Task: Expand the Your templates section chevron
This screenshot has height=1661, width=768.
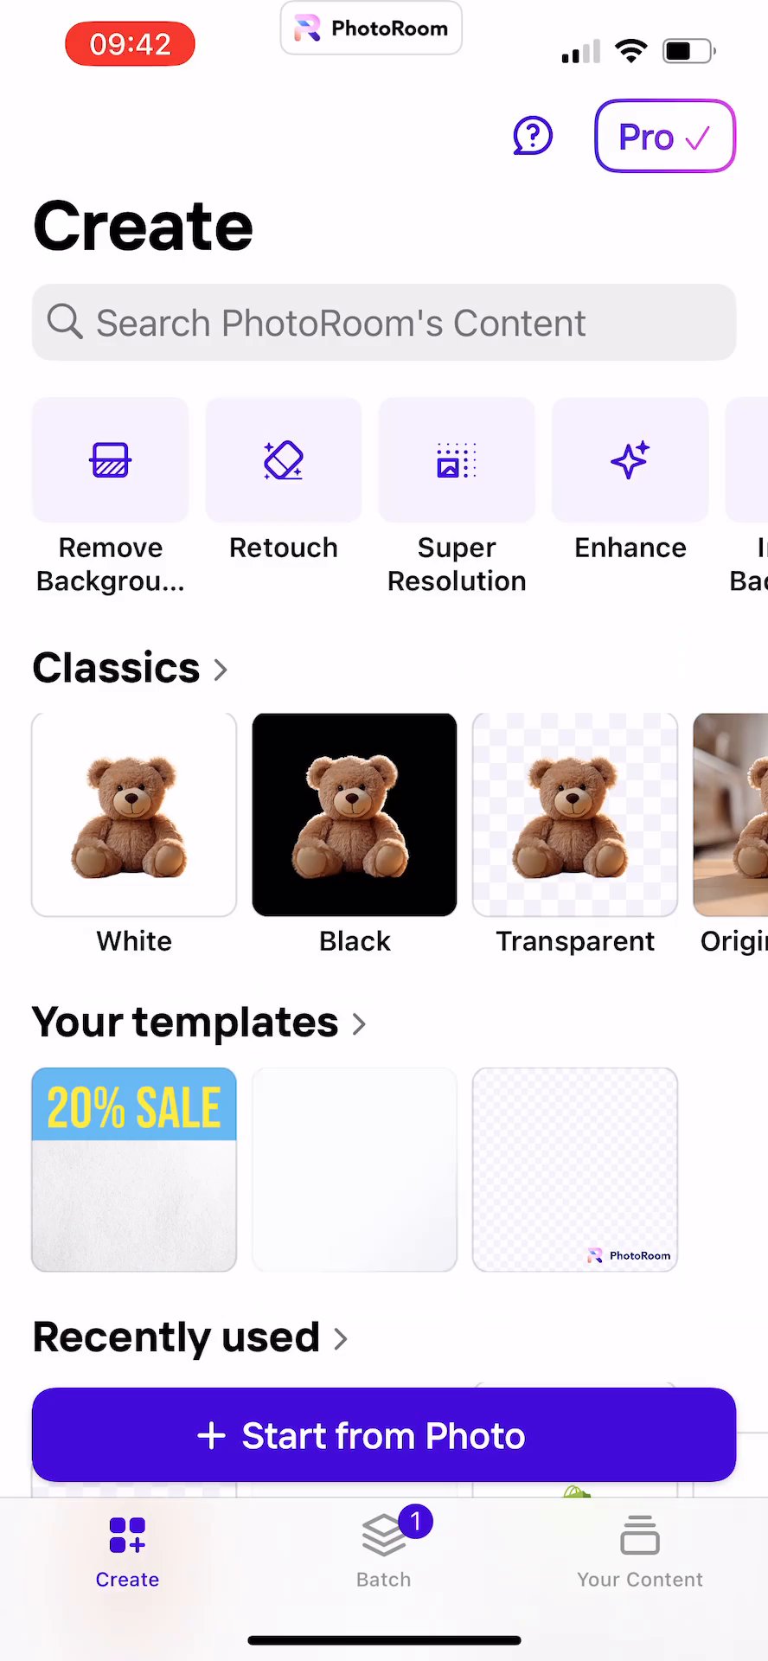Action: pos(359,1024)
